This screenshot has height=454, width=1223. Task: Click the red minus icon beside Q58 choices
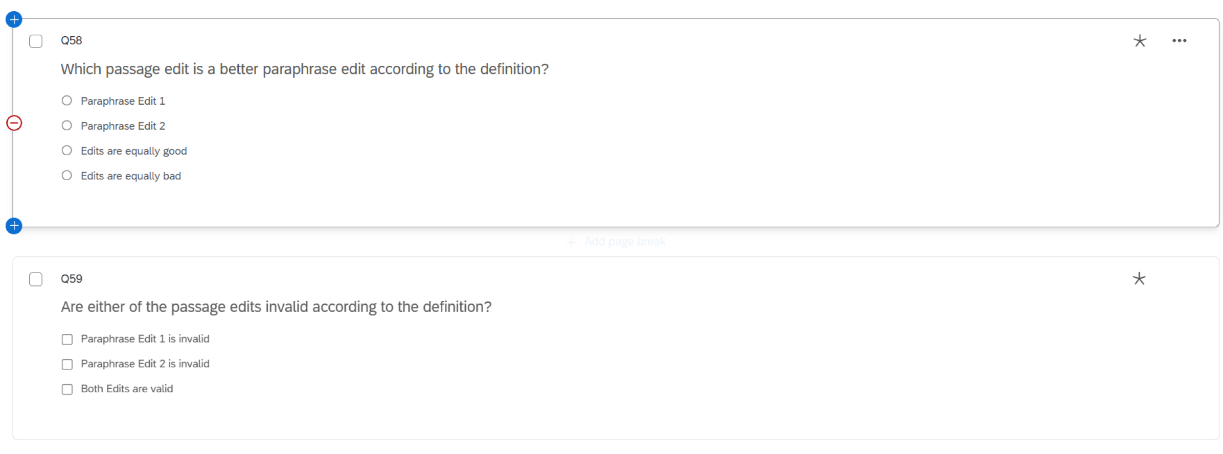14,123
